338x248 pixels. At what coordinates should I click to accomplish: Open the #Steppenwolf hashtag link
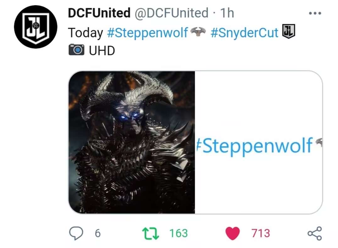point(147,33)
